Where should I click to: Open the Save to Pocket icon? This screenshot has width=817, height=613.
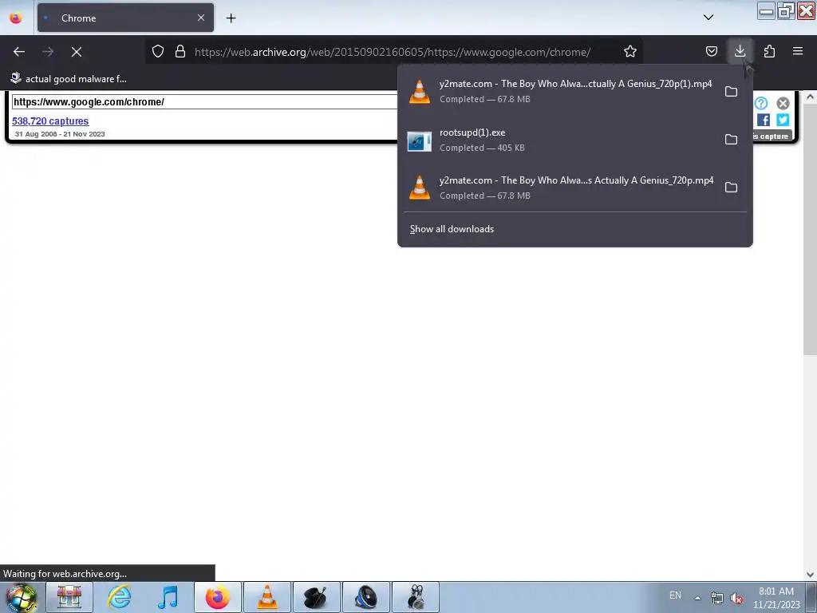pyautogui.click(x=712, y=51)
